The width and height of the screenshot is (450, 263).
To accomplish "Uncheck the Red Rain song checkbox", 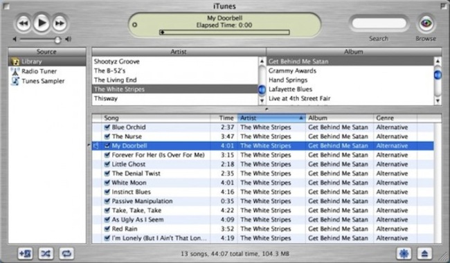I will [107, 228].
